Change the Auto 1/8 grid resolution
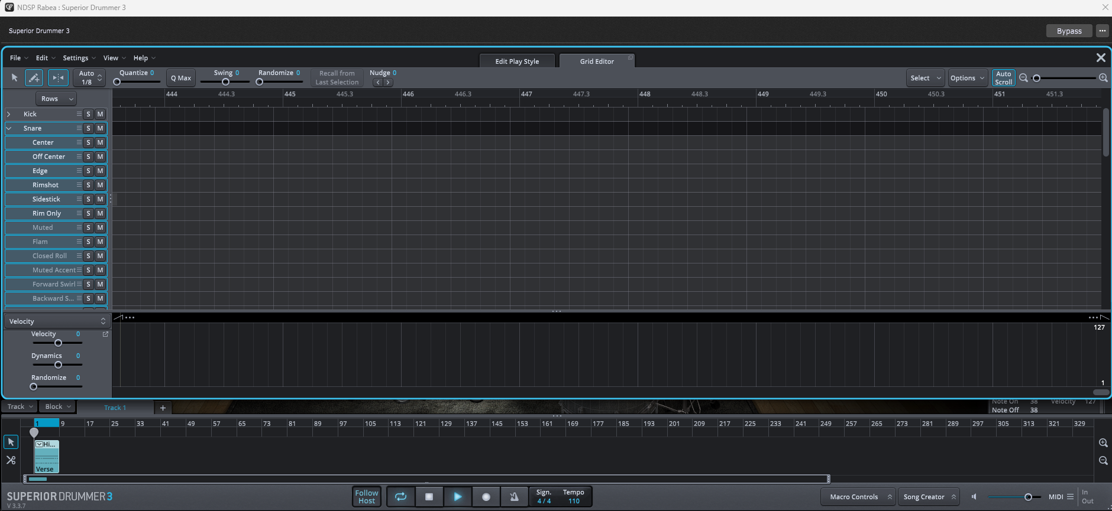The height and width of the screenshot is (511, 1112). [x=89, y=78]
